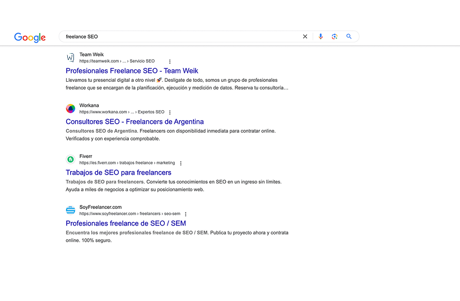
Task: Click the es.fiverr.com URL breadcrumb
Action: (127, 163)
